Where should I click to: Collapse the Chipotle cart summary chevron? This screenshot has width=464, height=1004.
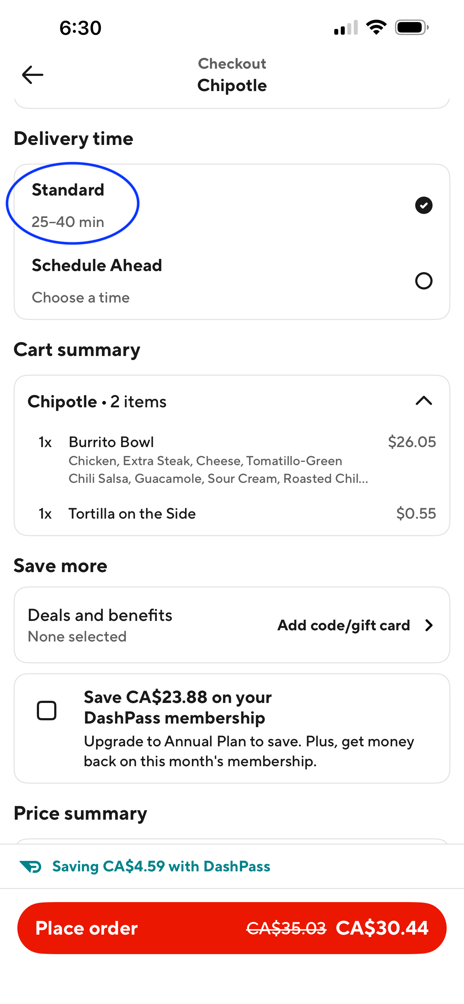[x=424, y=401]
